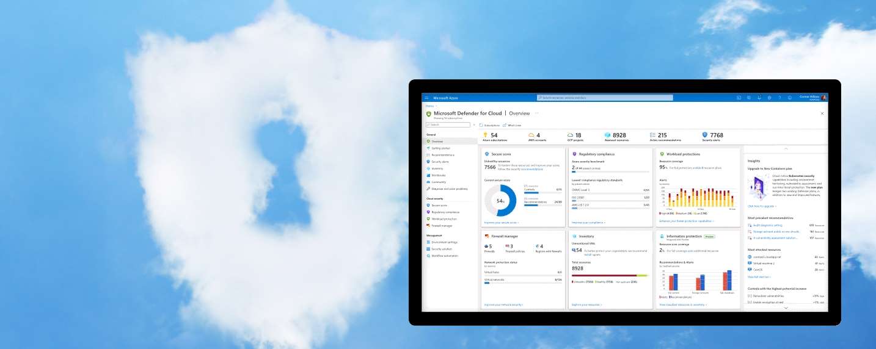Open the Directories and subscriptions filter icon
The height and width of the screenshot is (349, 876).
749,98
